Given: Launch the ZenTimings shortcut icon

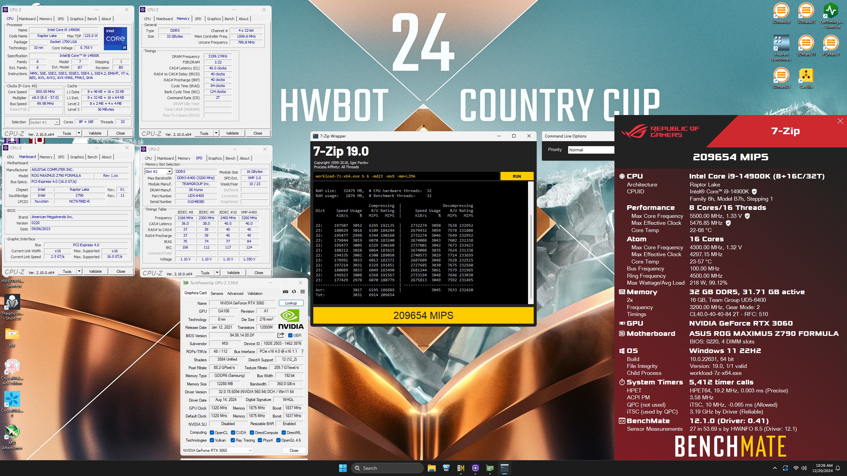Looking at the screenshot, I should (x=831, y=15).
